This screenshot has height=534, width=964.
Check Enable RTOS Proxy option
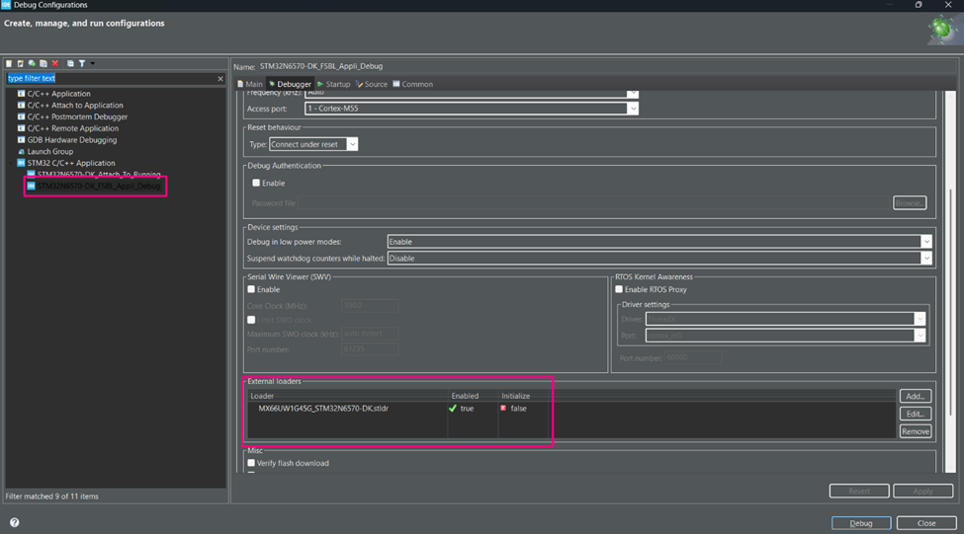[x=620, y=289]
